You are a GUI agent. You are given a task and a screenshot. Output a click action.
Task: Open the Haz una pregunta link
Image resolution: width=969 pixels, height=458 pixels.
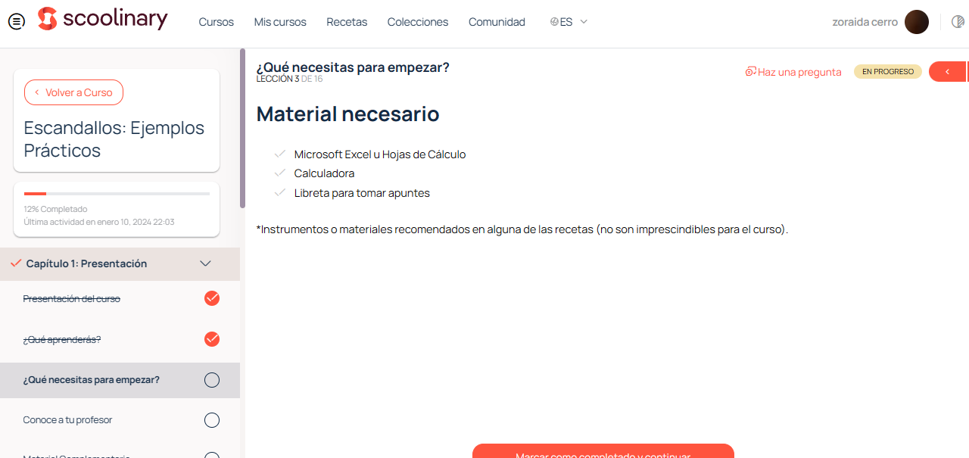tap(799, 71)
